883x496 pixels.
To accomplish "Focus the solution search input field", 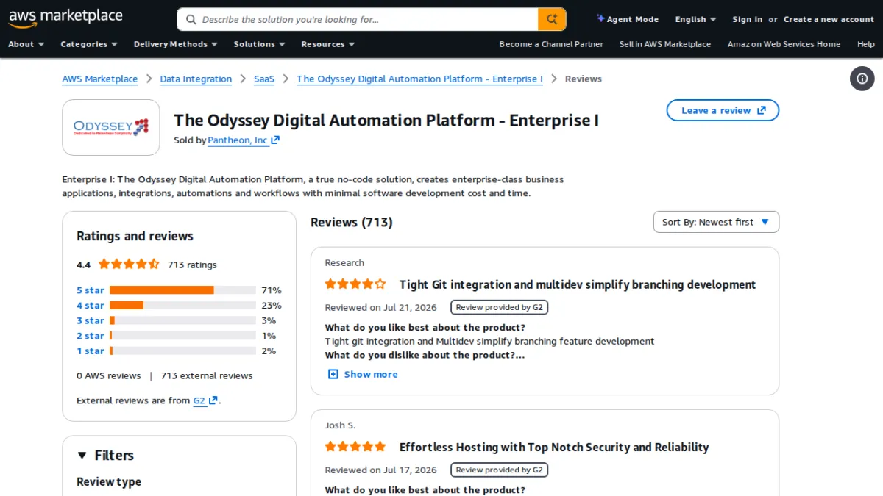I will click(367, 20).
